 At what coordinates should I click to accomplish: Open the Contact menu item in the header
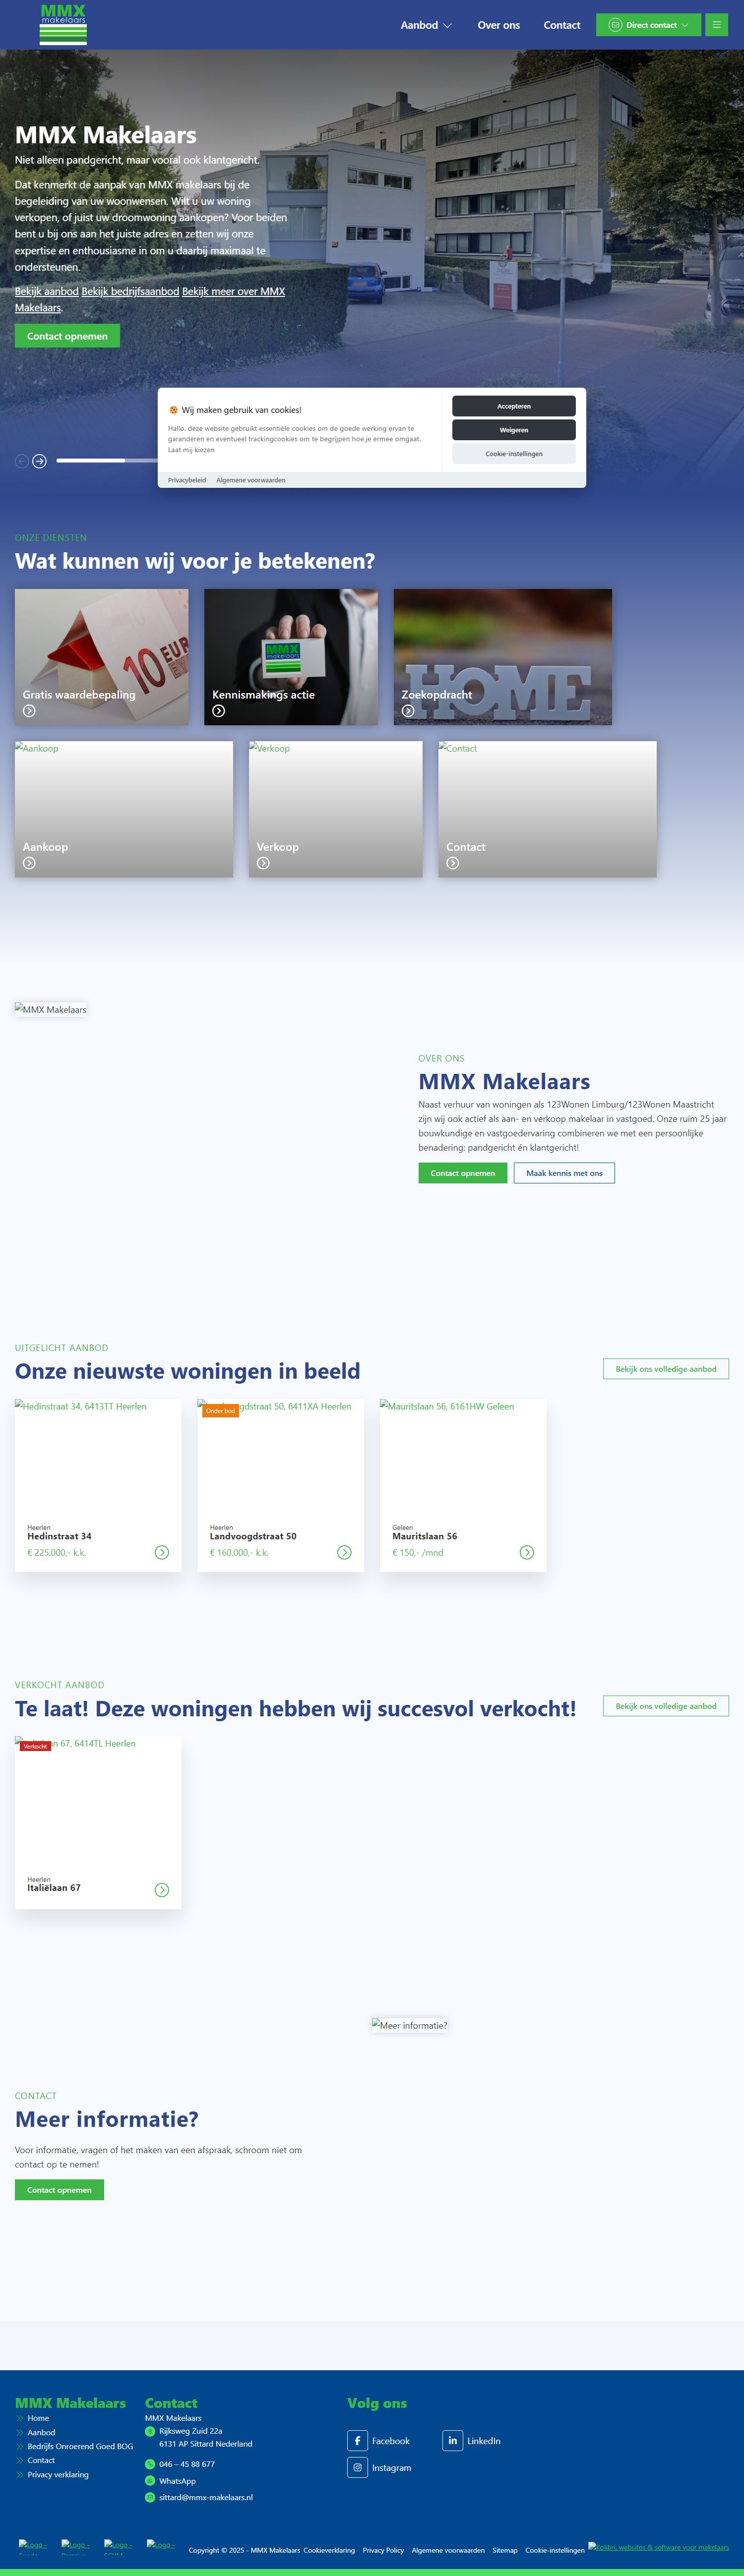click(x=561, y=25)
